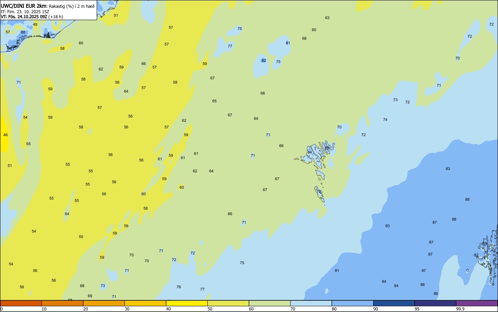This screenshot has height=312, width=498.
Task: Click the humidity value 74 on the map
Action: [385, 120]
